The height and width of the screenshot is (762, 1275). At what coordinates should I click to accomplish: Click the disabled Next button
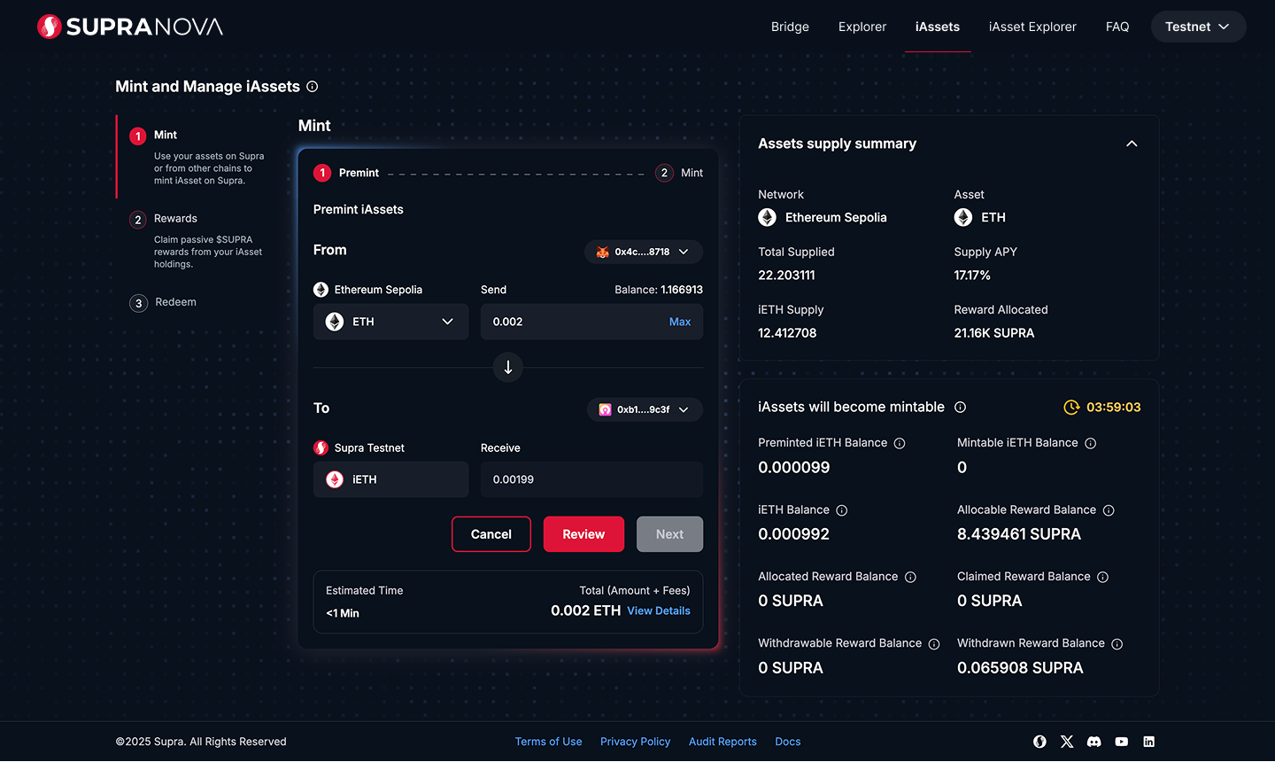pyautogui.click(x=669, y=534)
